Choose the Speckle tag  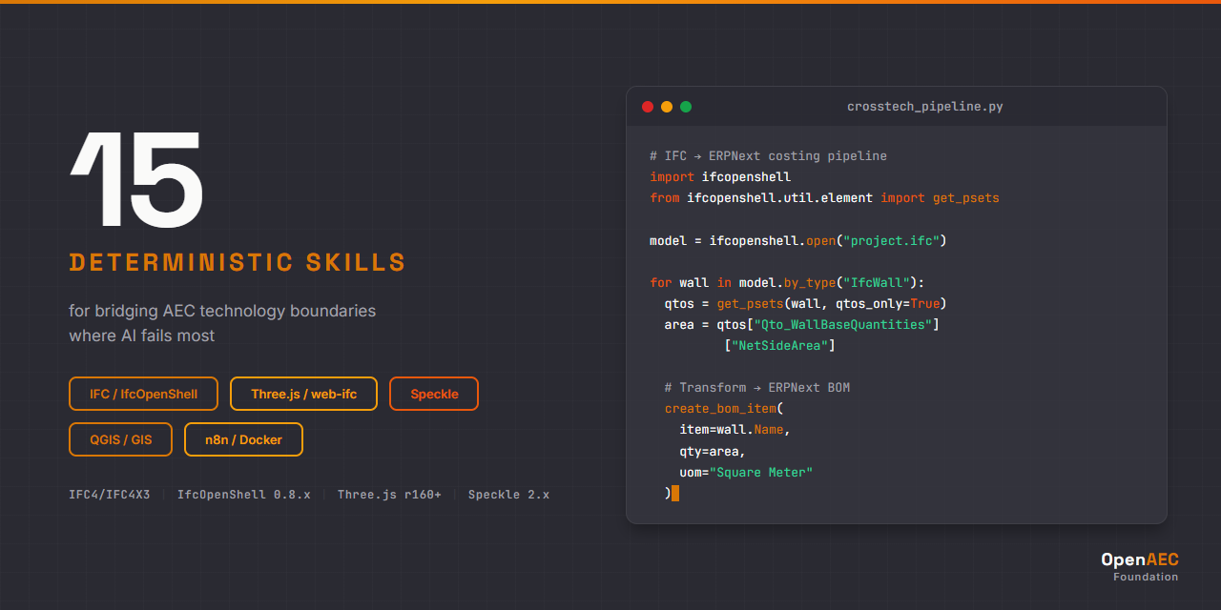coord(434,394)
